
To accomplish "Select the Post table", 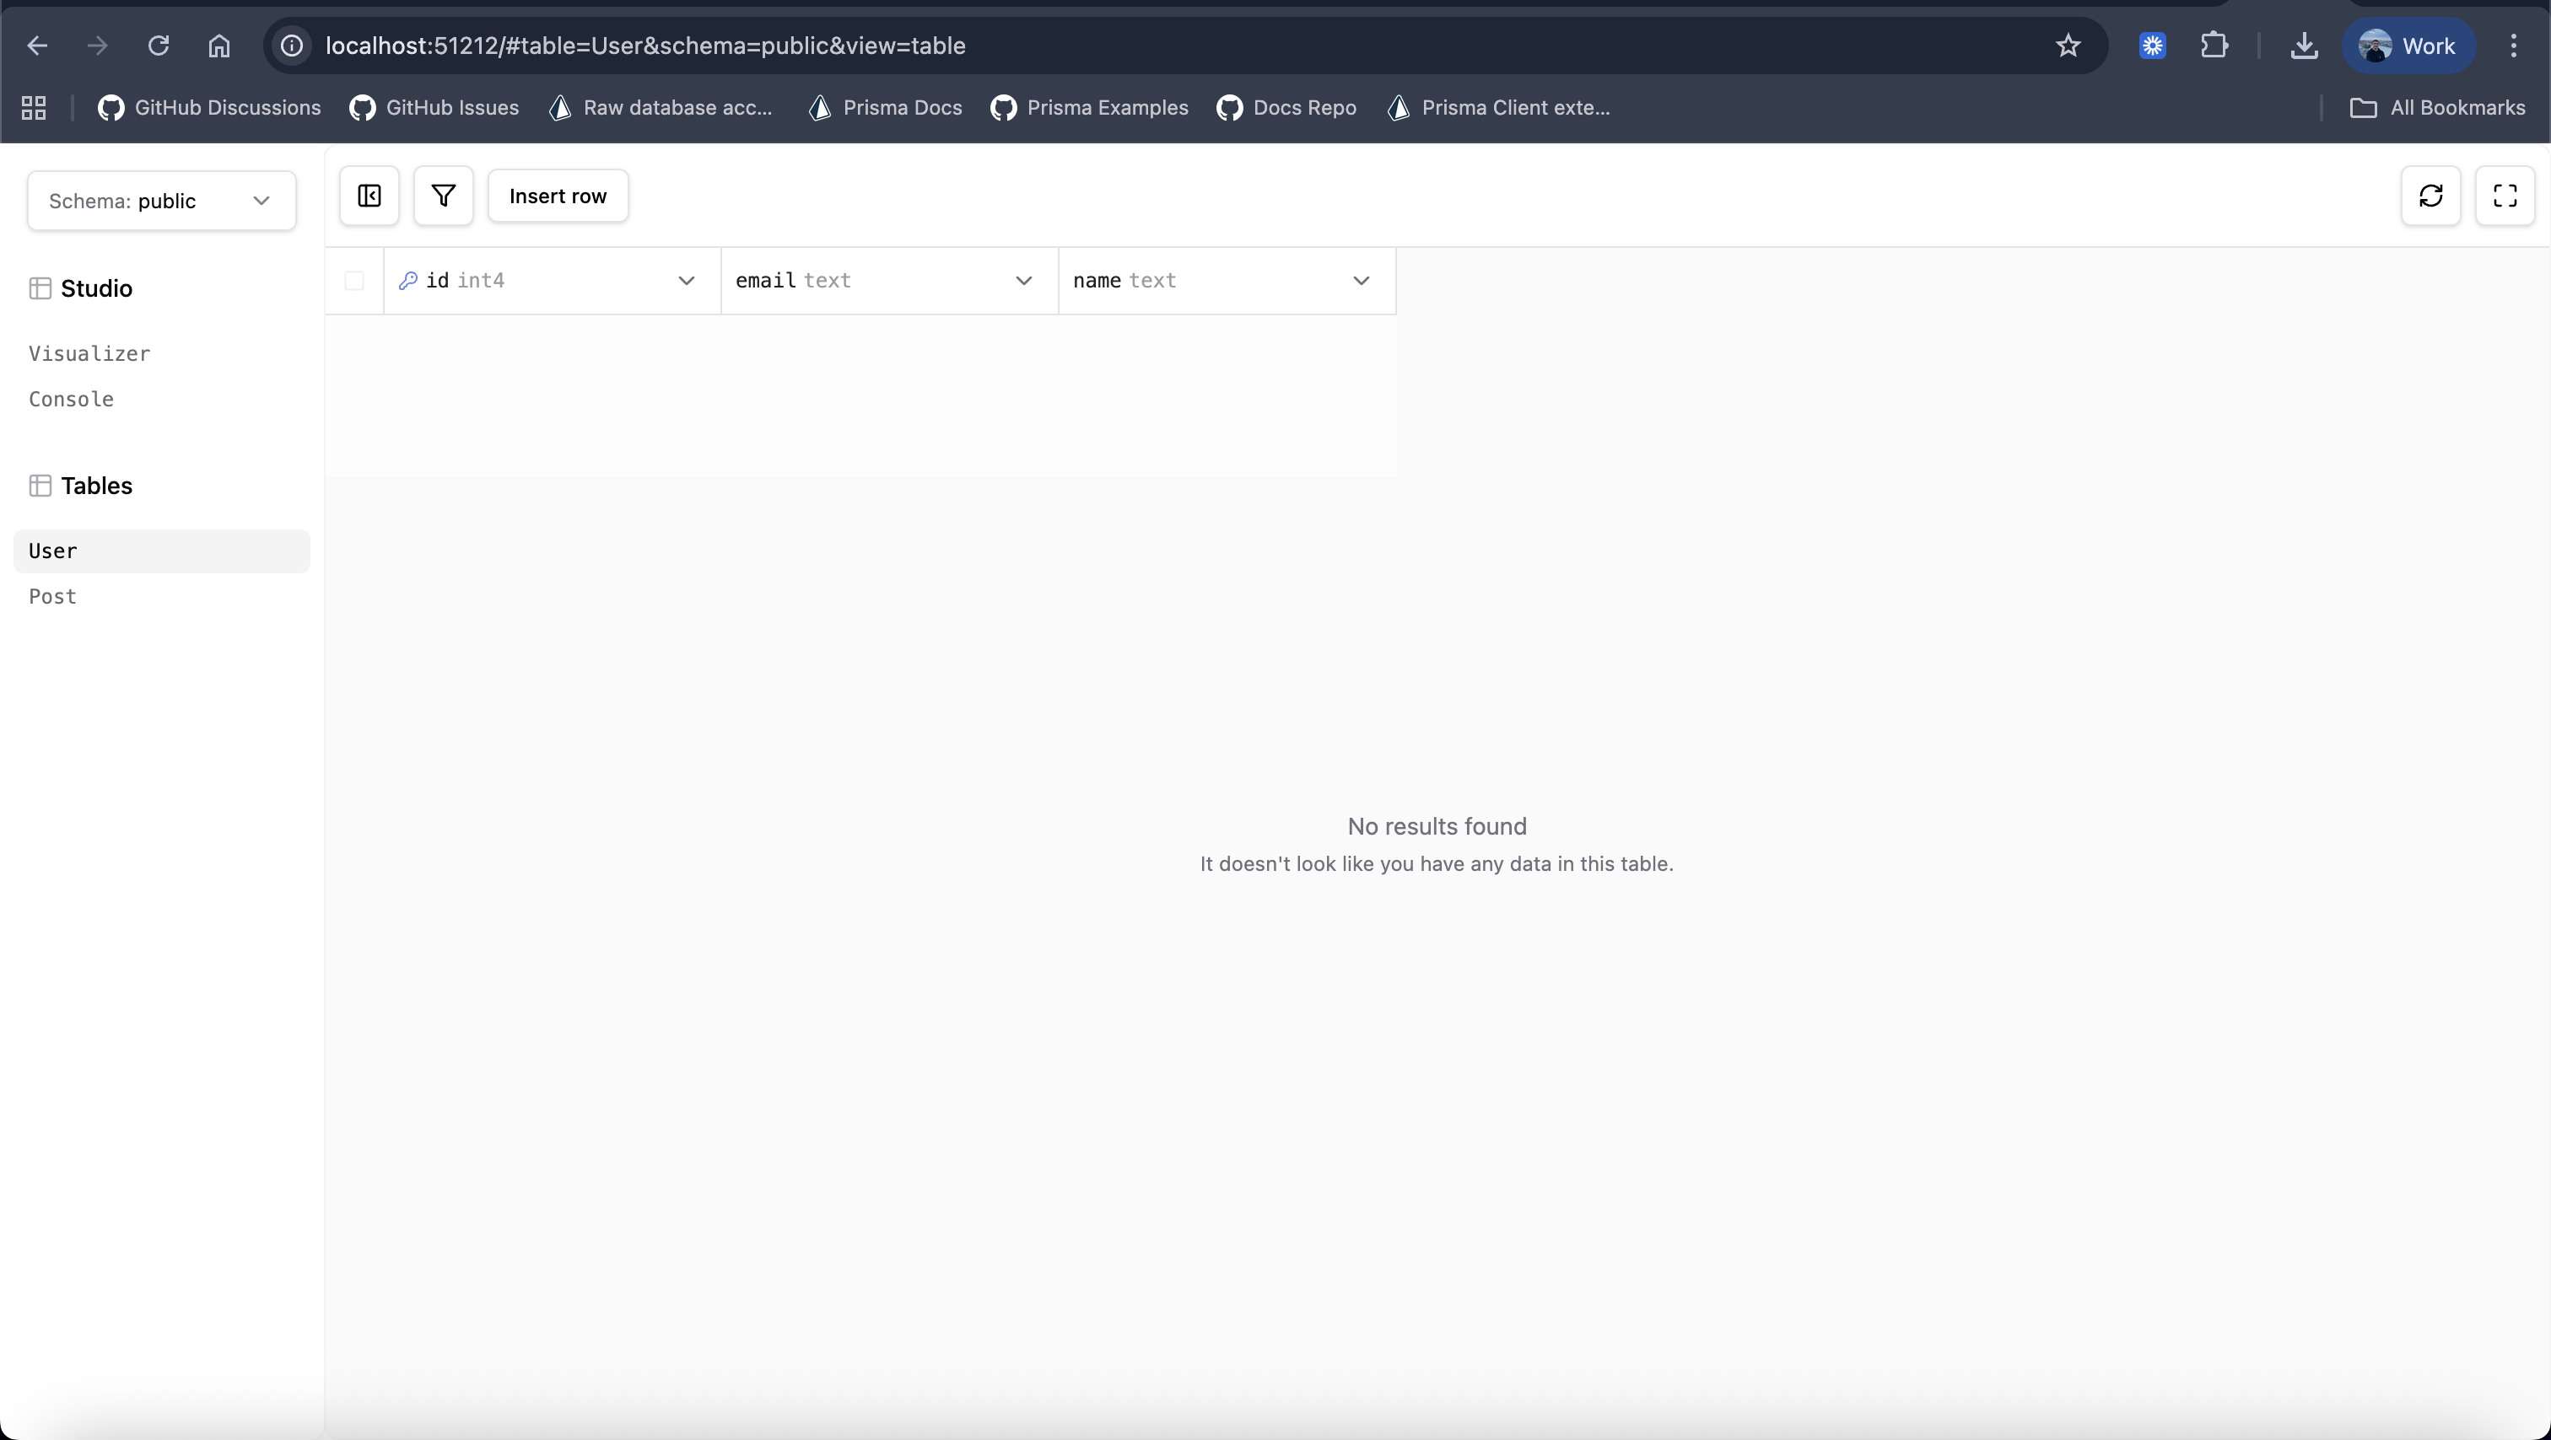I will 52,597.
